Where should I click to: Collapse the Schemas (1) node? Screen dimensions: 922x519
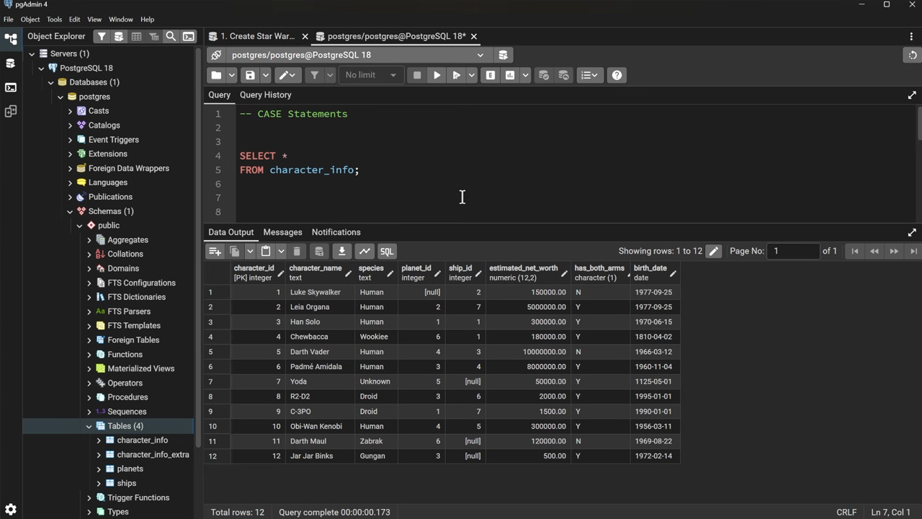point(70,211)
